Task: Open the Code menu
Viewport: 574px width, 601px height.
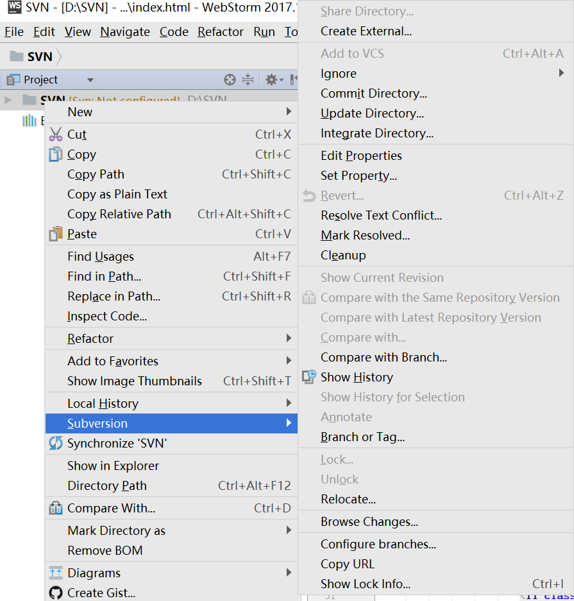Action: (x=174, y=32)
